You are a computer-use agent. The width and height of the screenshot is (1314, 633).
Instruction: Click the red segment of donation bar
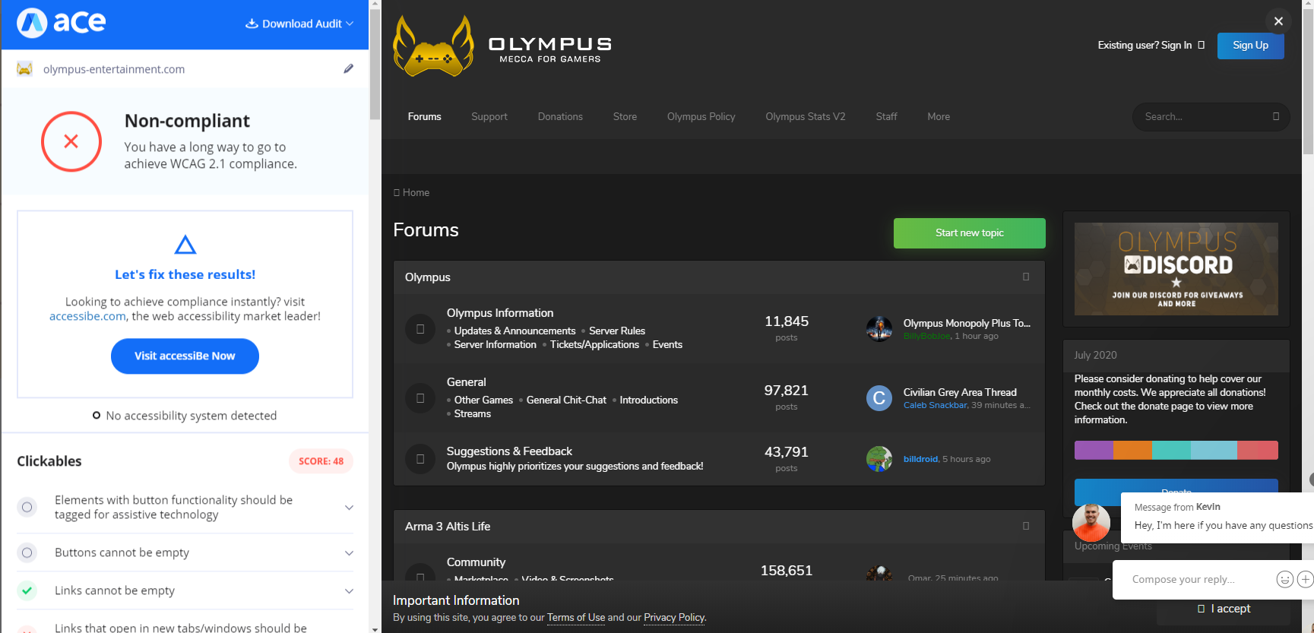coord(1258,450)
